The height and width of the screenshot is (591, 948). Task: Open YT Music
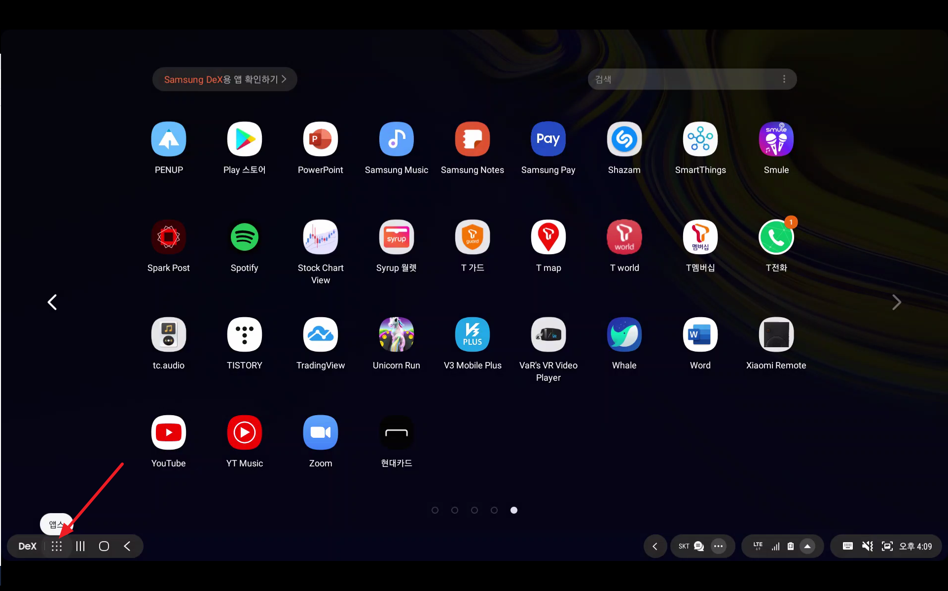click(x=244, y=433)
